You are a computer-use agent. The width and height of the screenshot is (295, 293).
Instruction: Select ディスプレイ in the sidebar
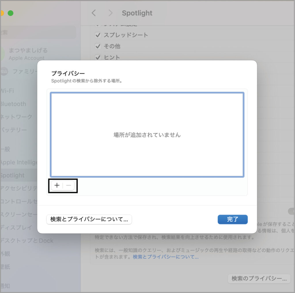tap(16, 227)
